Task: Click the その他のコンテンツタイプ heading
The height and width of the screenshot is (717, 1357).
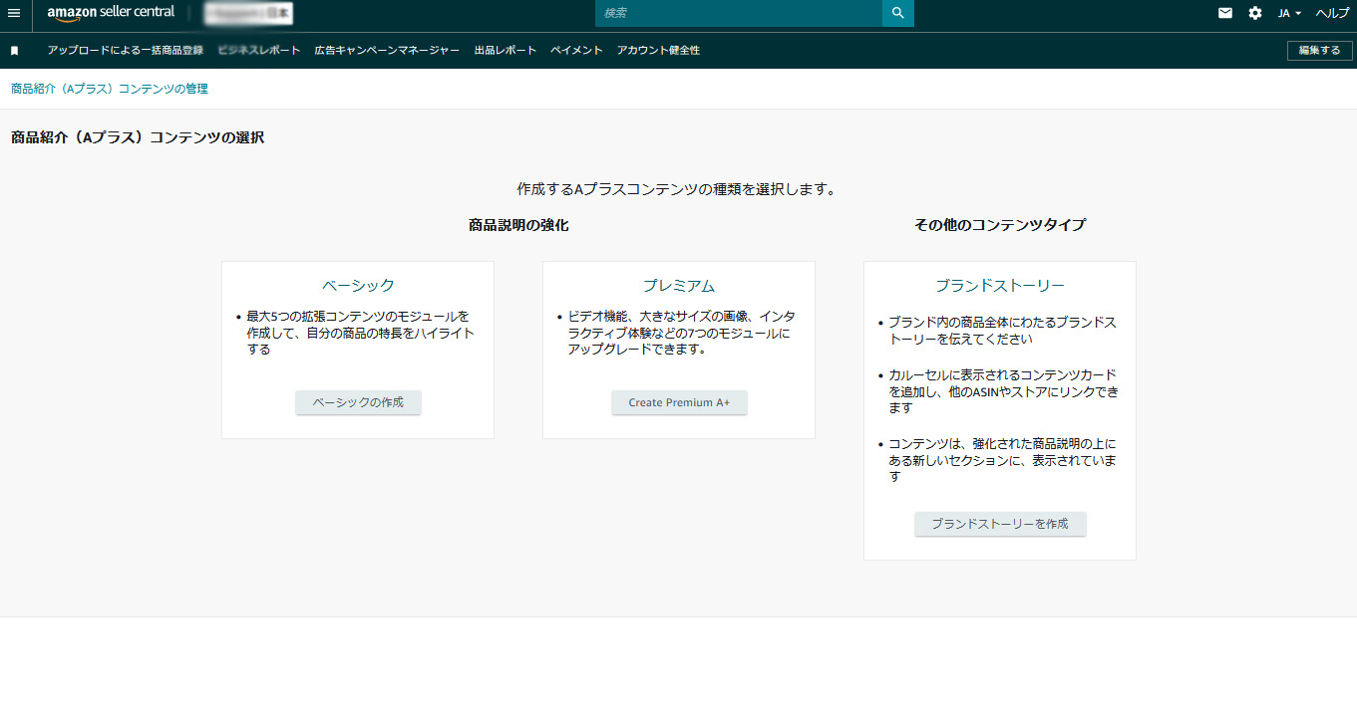Action: pos(1000,225)
